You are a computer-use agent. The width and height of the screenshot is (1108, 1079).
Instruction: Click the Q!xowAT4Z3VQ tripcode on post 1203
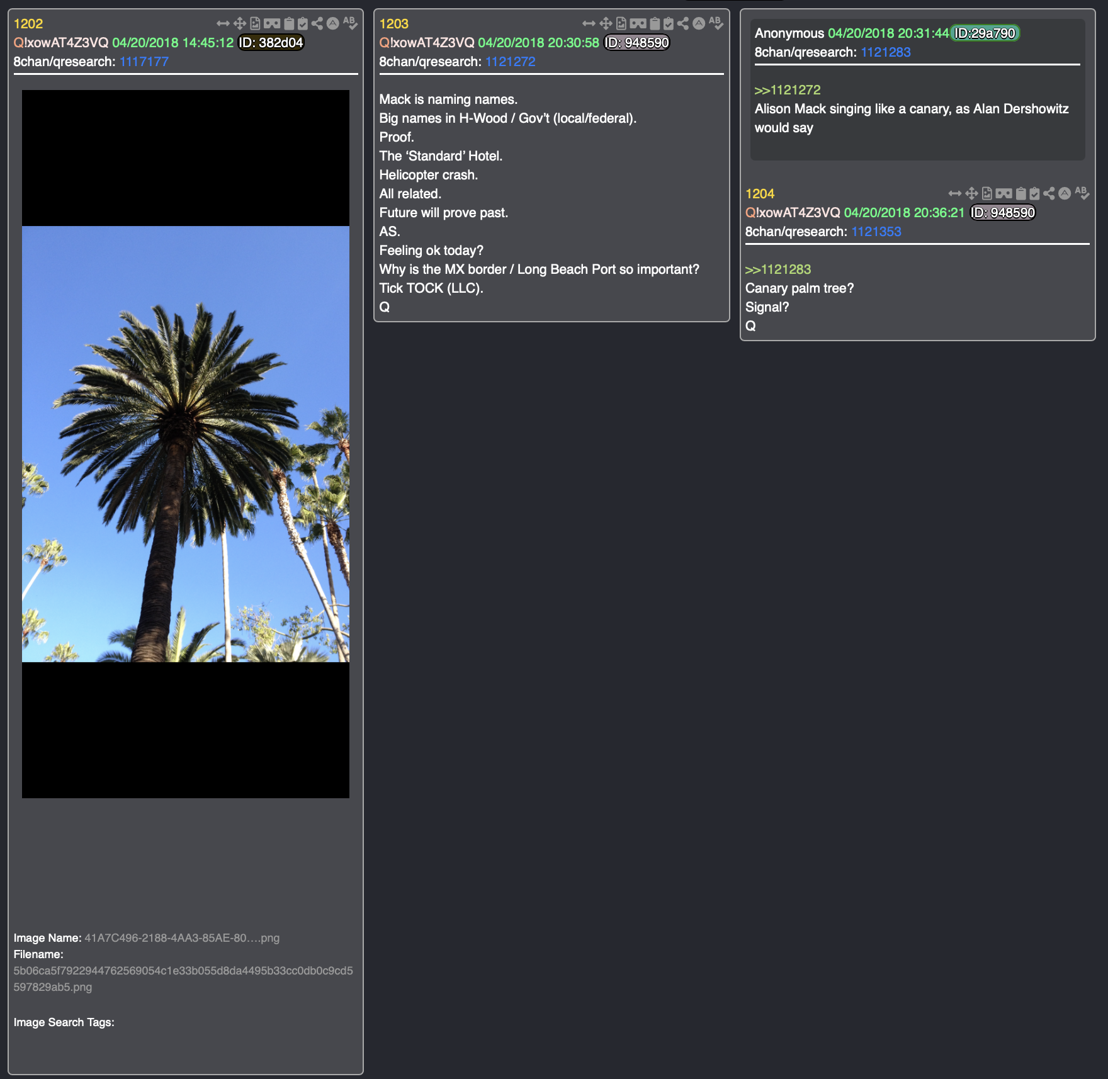pos(427,43)
